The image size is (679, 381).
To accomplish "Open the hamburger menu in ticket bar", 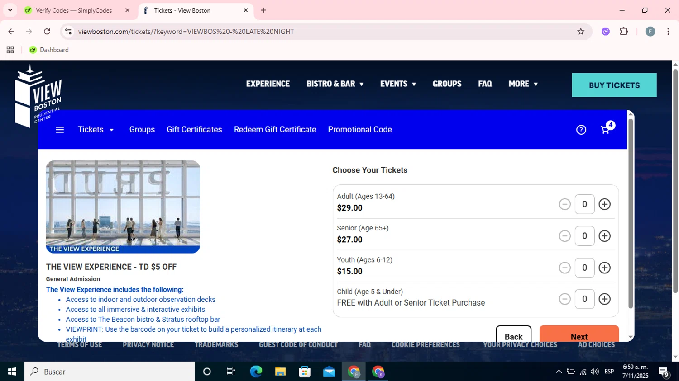I will [x=60, y=130].
